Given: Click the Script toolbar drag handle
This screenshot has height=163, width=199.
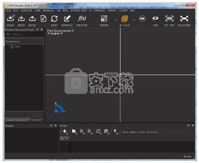Looking at the screenshot, I should (x=61, y=131).
